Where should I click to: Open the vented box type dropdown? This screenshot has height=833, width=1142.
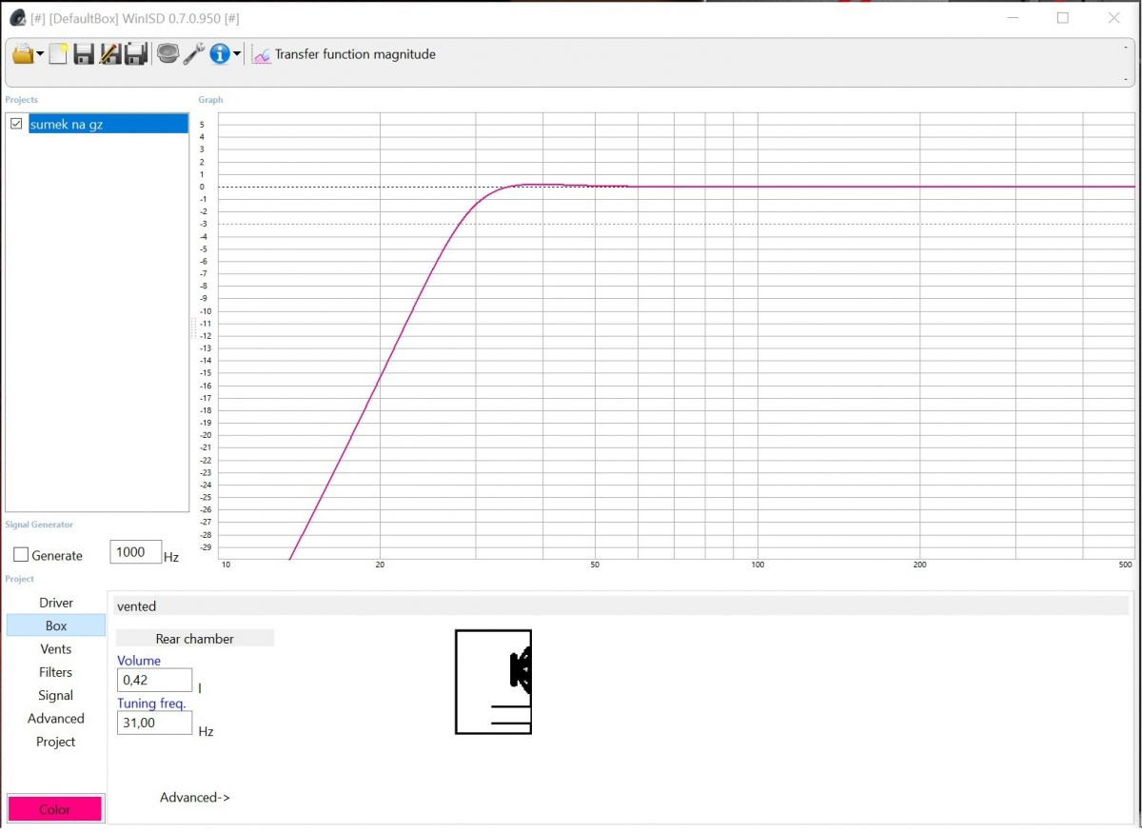pyautogui.click(x=621, y=605)
